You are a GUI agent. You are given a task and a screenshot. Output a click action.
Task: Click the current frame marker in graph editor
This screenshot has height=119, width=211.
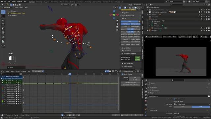click(70, 74)
